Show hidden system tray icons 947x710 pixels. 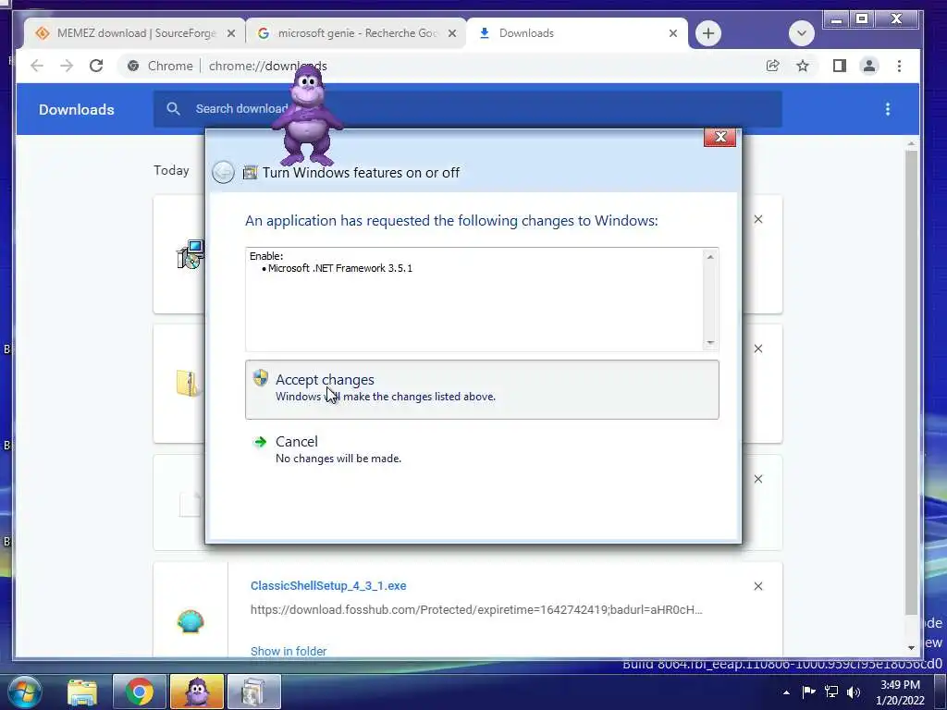[786, 692]
